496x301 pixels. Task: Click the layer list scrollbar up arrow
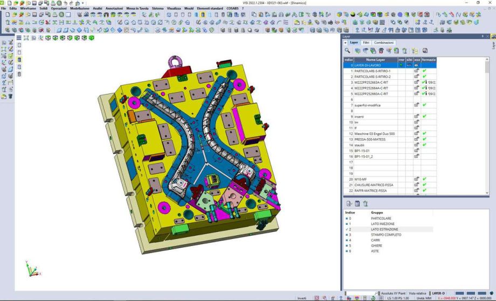(x=487, y=59)
